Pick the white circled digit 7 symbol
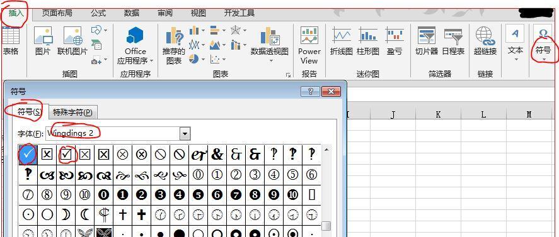This screenshot has width=559, height=237. (x=28, y=194)
